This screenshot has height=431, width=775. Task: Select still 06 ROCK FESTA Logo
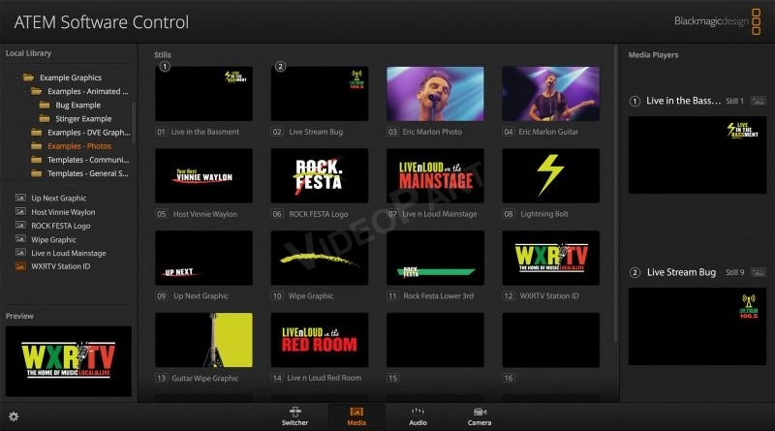coord(320,176)
